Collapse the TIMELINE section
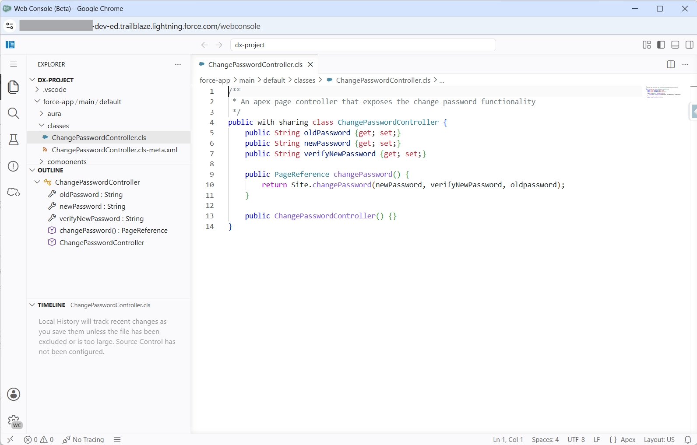The width and height of the screenshot is (697, 445). [x=32, y=305]
